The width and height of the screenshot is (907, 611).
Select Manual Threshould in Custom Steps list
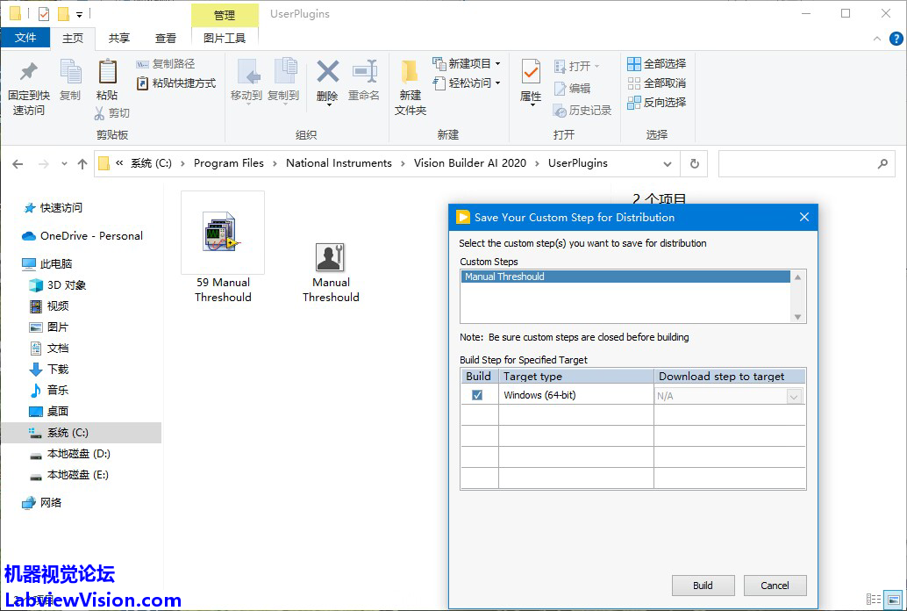(626, 277)
